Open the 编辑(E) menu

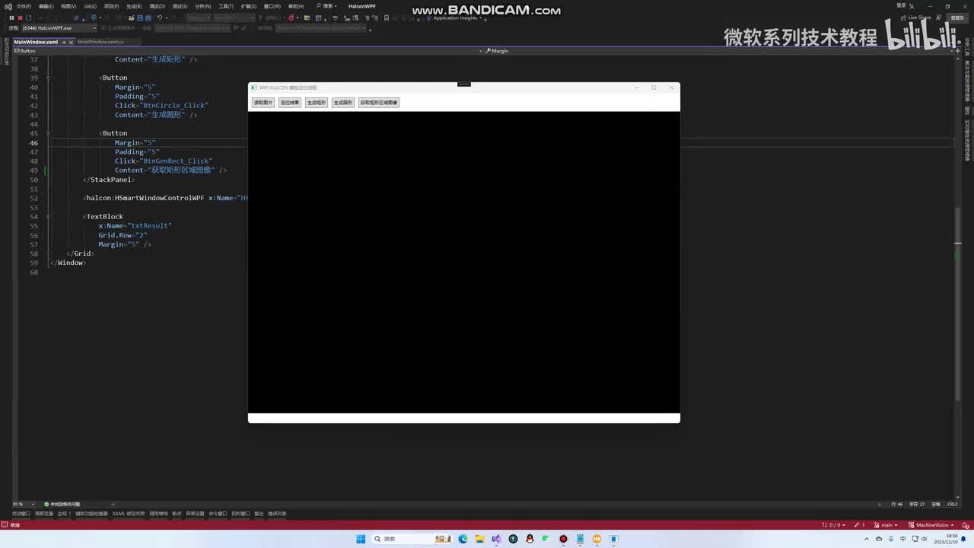[x=46, y=6]
